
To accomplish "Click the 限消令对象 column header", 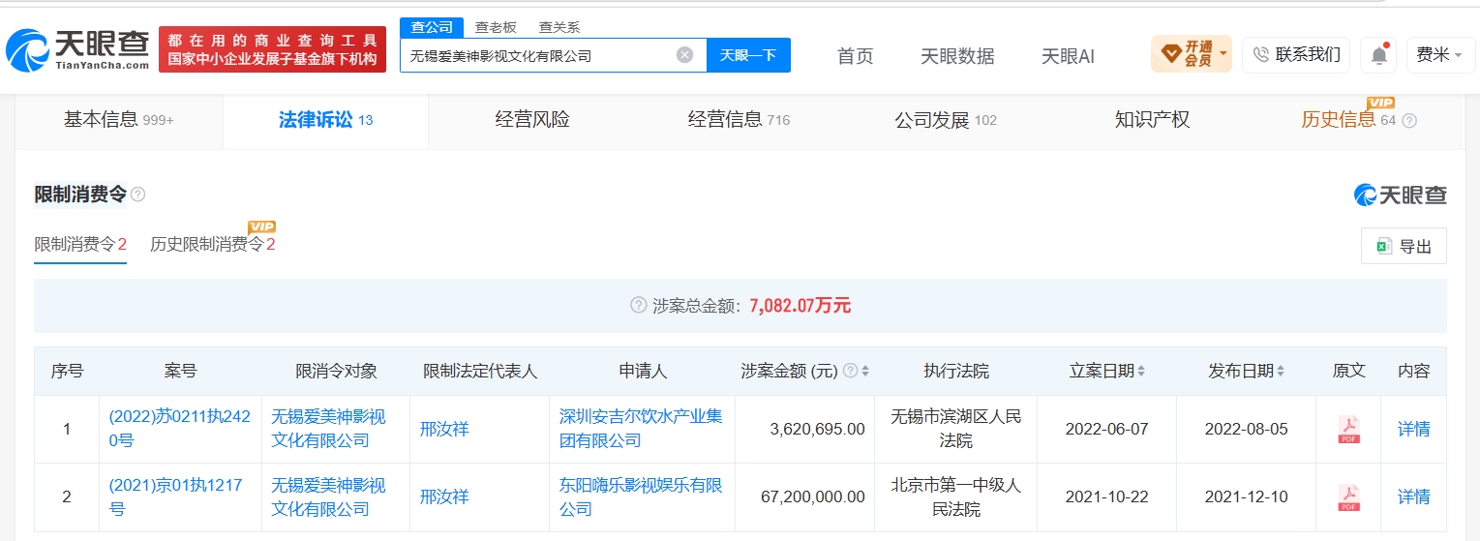I will click(x=336, y=371).
